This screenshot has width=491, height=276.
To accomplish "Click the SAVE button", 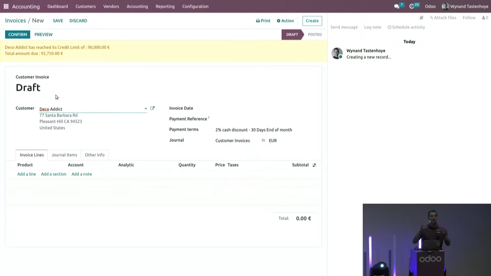I will (x=58, y=21).
